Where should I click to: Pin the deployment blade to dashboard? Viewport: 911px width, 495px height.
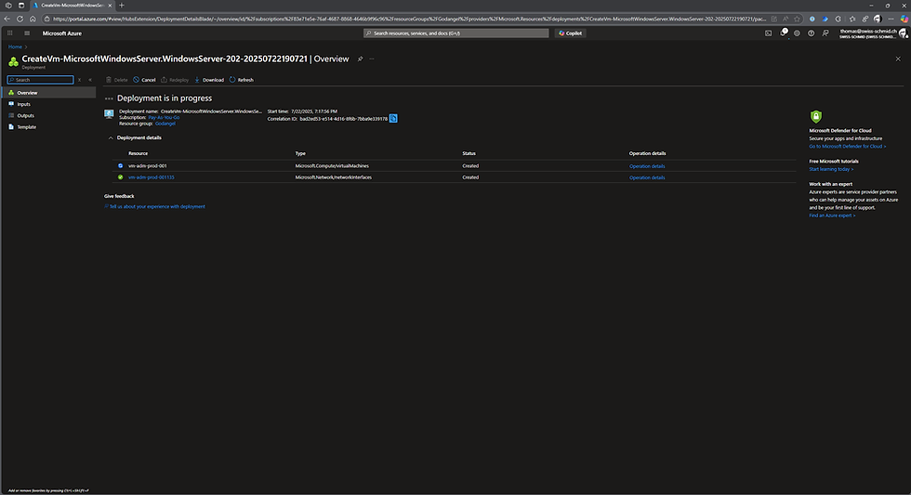(361, 59)
